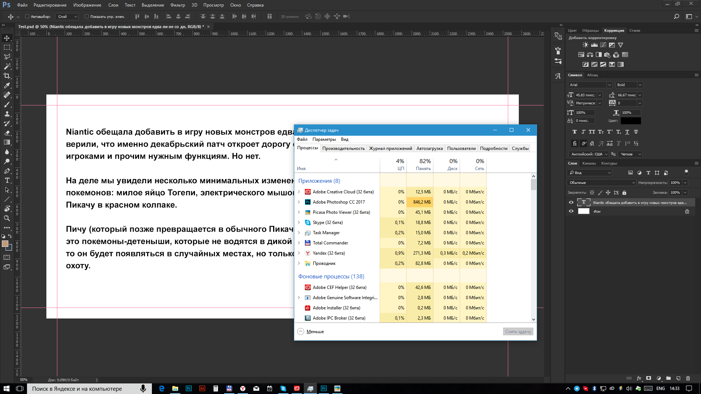
Task: Expand Adobe Creative Cloud process
Action: [299, 192]
